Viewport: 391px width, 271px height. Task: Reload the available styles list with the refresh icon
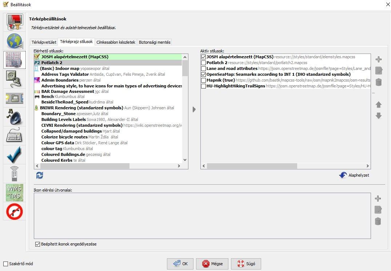coord(40,175)
